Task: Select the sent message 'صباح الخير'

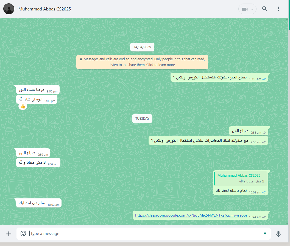Action: pos(249,131)
